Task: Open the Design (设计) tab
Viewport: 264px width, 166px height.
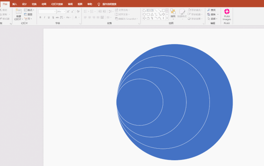Action: tap(24, 4)
